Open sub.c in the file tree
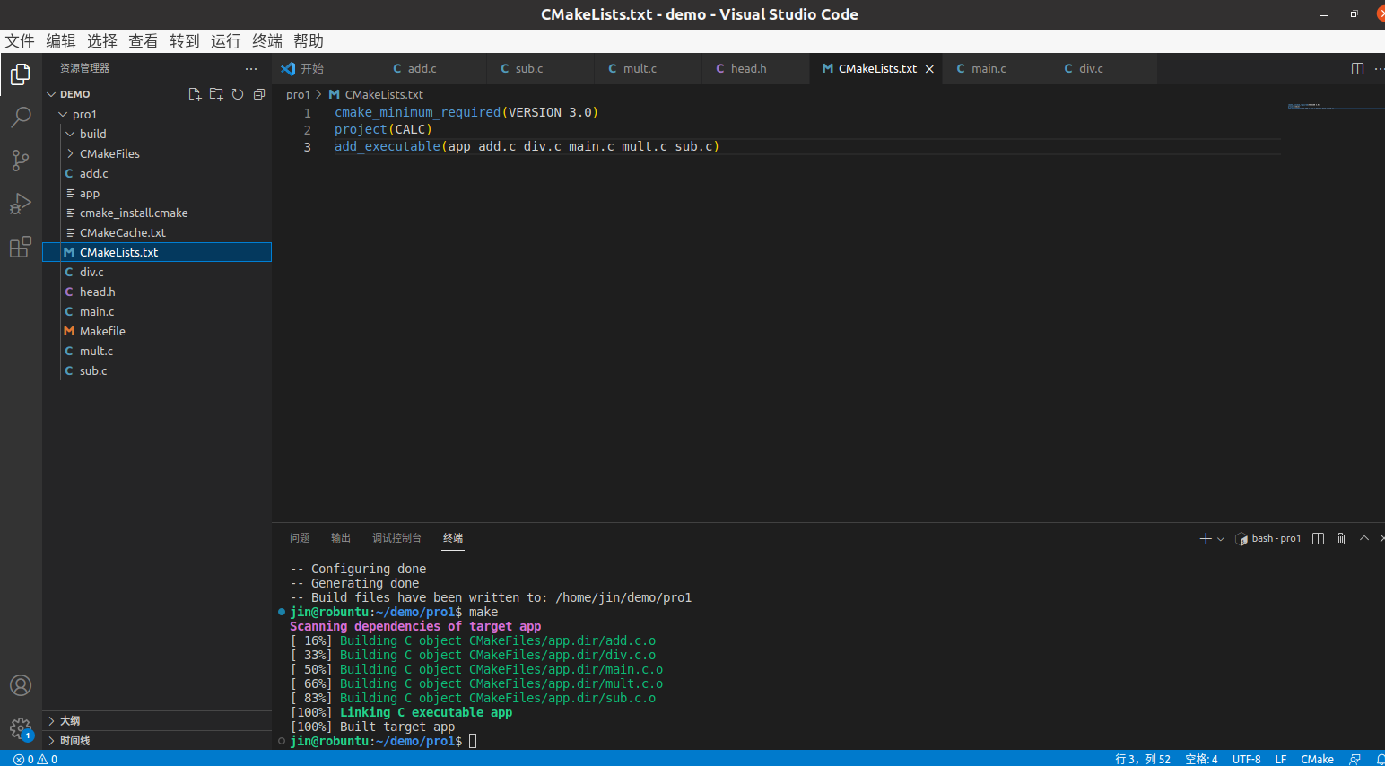1385x766 pixels. tap(157, 370)
